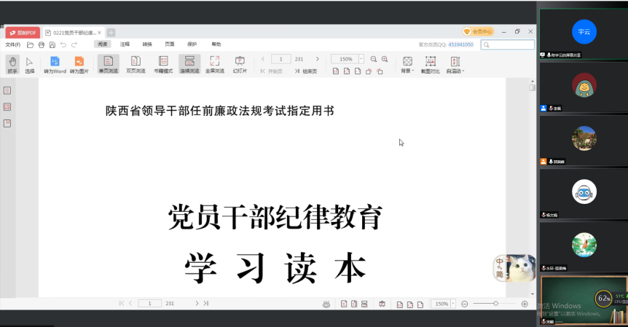The width and height of the screenshot is (628, 327).
Task: Click the 截图对比 screenshot compare icon
Action: coord(431,64)
